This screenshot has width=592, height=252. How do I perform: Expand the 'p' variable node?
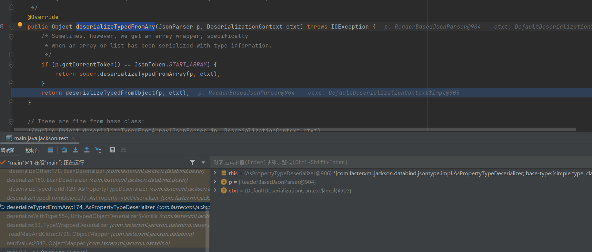(215, 181)
